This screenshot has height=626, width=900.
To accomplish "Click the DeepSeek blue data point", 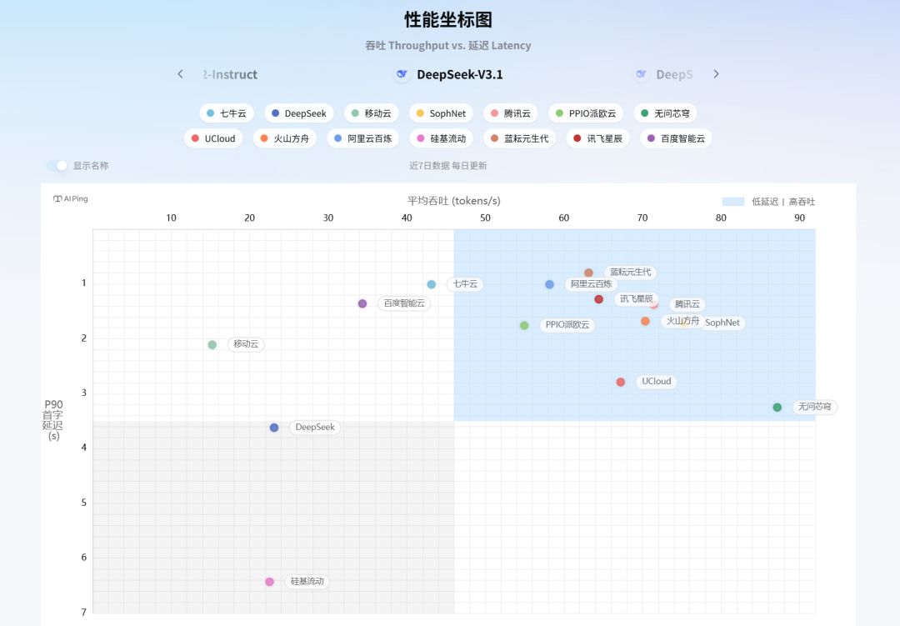I will [274, 428].
